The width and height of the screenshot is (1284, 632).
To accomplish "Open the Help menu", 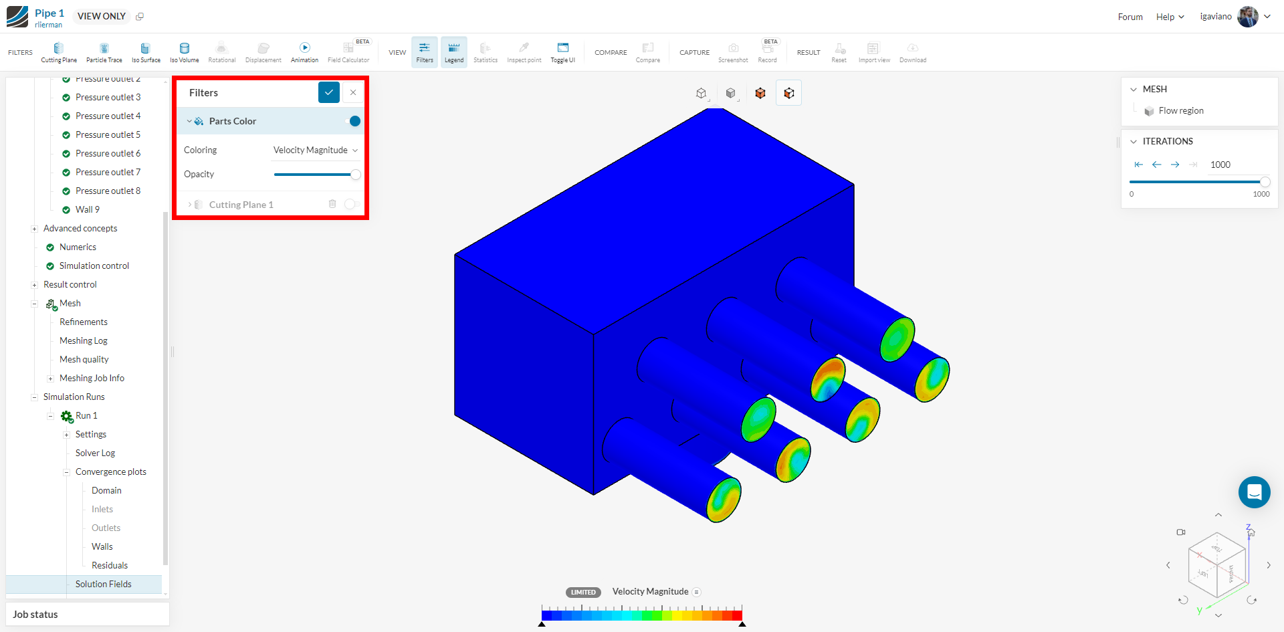I will point(1170,17).
